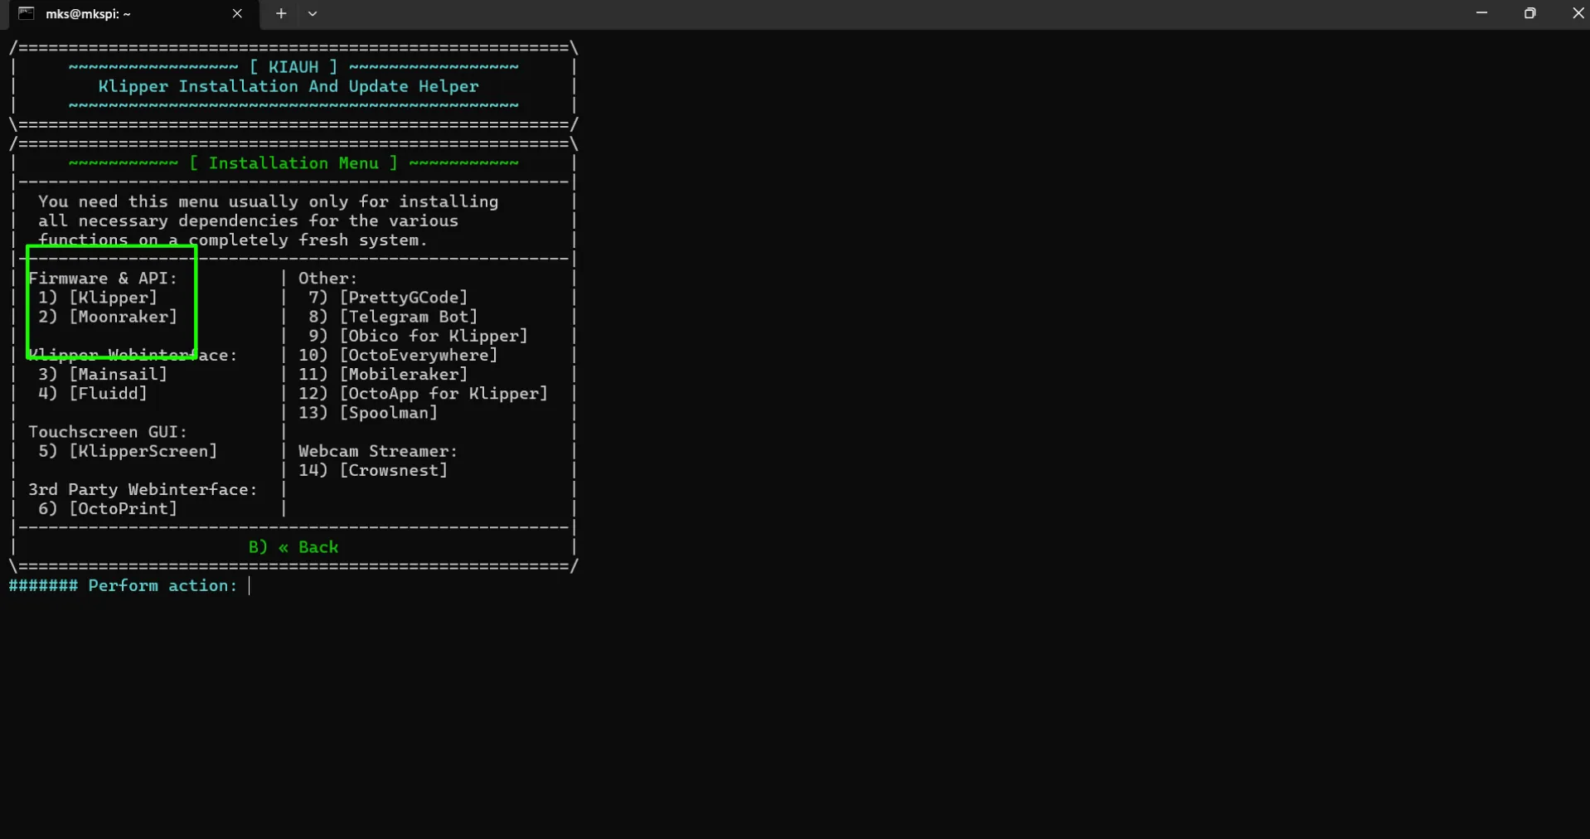Image resolution: width=1590 pixels, height=839 pixels.
Task: Click the 8) [Telegram Bot] option
Action: [x=393, y=317]
